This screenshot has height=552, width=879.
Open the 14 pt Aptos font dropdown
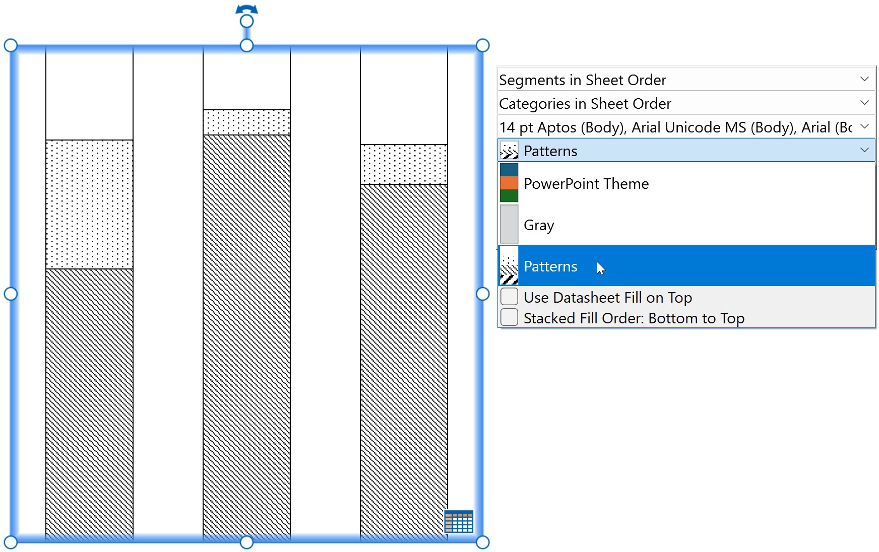pos(864,126)
